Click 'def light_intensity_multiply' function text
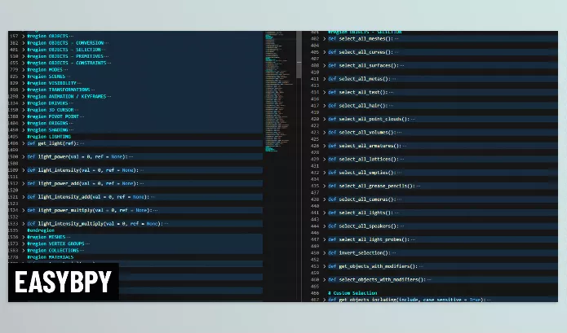 pos(95,224)
